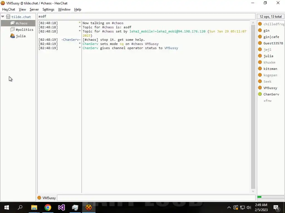The image size is (285, 213).
Task: Click the #politics channel bubble icon
Action: click(12, 29)
